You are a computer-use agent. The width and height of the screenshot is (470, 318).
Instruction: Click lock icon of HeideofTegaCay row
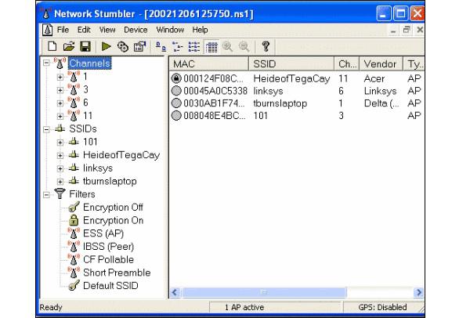(x=176, y=78)
